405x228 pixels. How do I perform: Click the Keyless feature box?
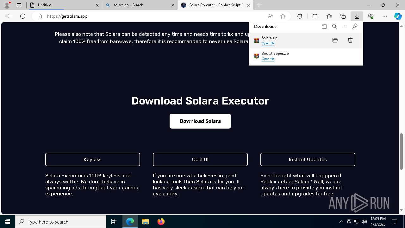[93, 160]
